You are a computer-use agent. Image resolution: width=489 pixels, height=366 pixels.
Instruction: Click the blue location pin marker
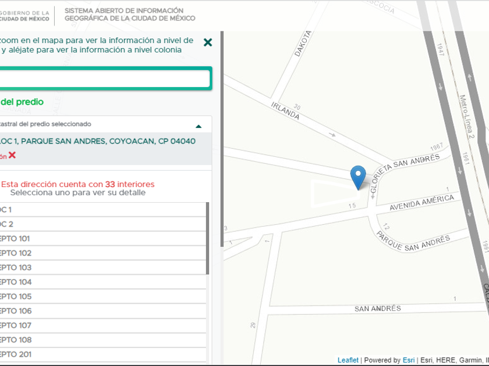[x=358, y=177]
